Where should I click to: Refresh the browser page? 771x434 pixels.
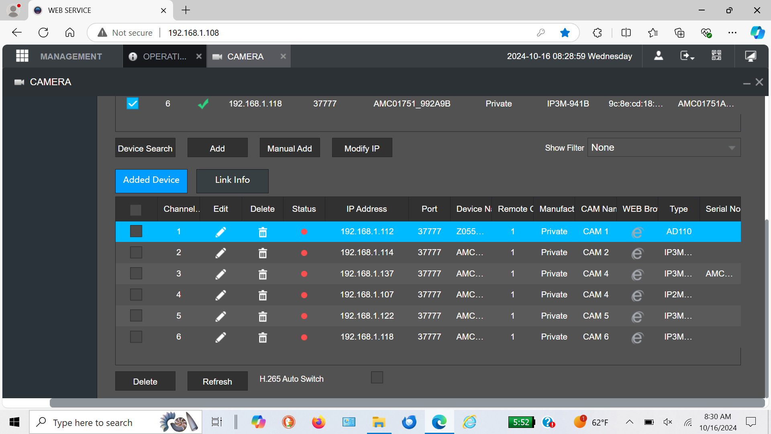coord(43,33)
